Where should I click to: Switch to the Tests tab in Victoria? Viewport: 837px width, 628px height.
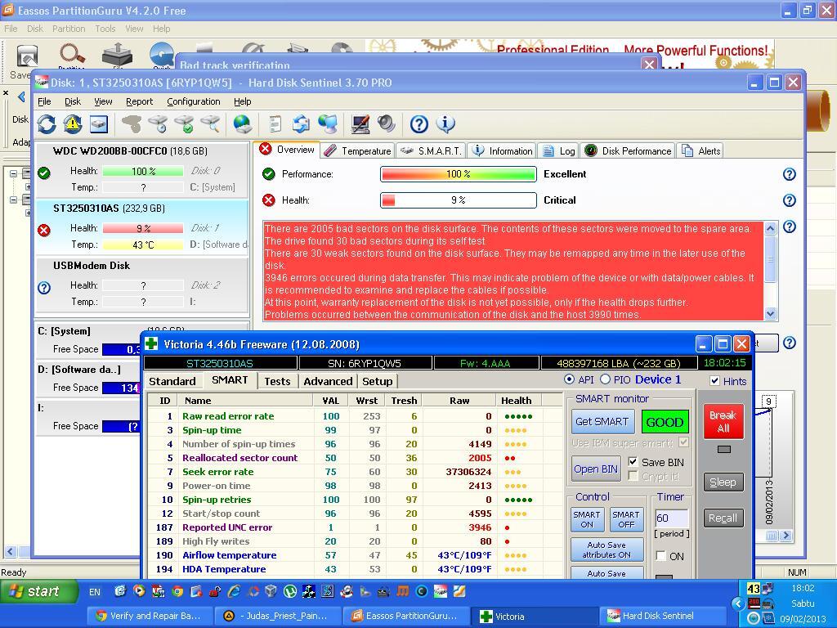click(278, 381)
